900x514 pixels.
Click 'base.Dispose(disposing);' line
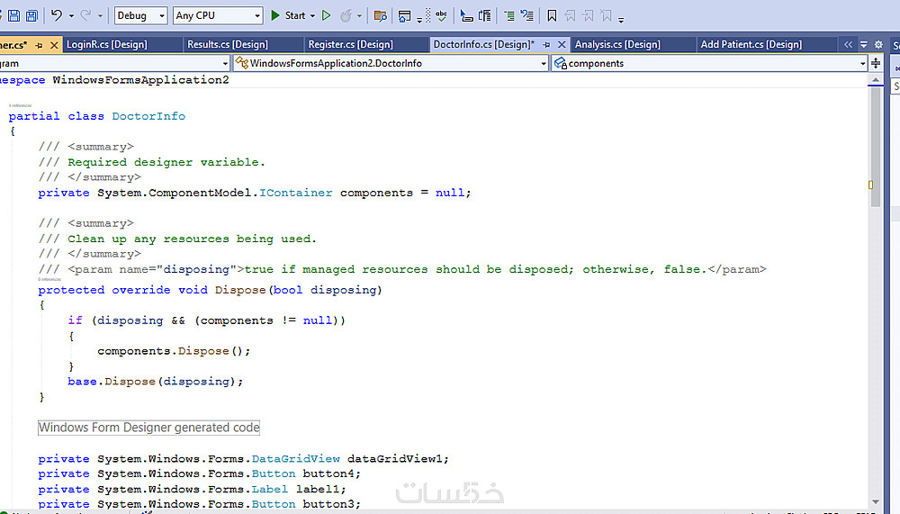(155, 382)
